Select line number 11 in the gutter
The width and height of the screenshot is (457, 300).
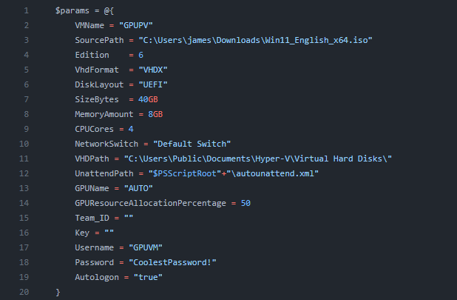pyautogui.click(x=24, y=159)
